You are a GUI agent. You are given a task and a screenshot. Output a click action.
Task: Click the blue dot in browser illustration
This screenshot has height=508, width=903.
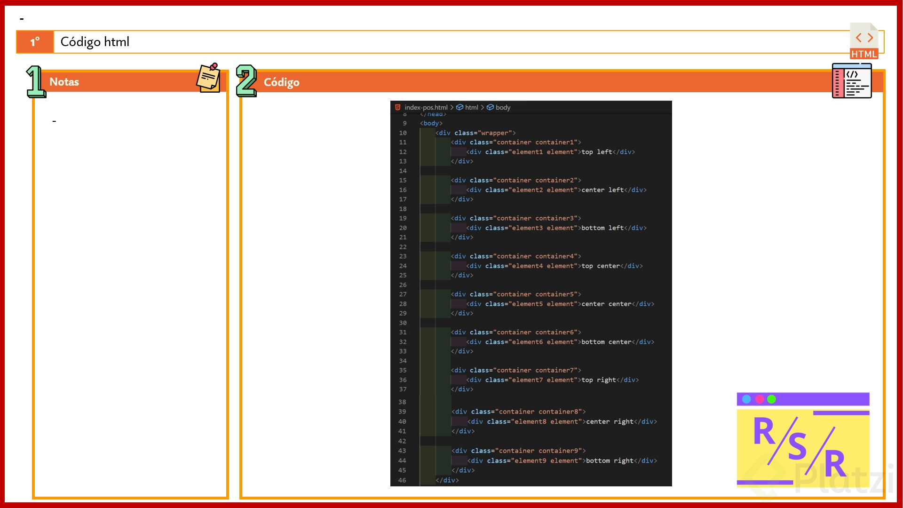[746, 399]
